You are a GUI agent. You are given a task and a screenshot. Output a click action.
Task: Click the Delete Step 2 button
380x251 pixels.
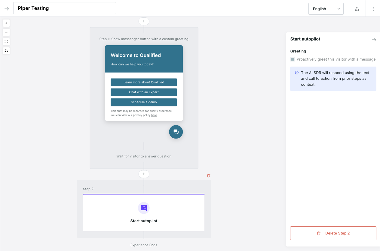pyautogui.click(x=333, y=233)
